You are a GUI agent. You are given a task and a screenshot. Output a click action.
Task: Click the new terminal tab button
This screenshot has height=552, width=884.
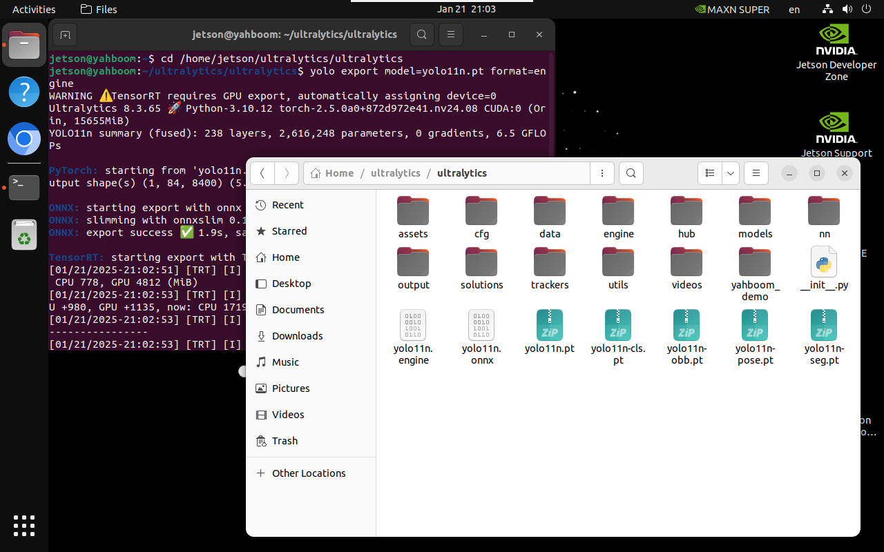pyautogui.click(x=64, y=34)
